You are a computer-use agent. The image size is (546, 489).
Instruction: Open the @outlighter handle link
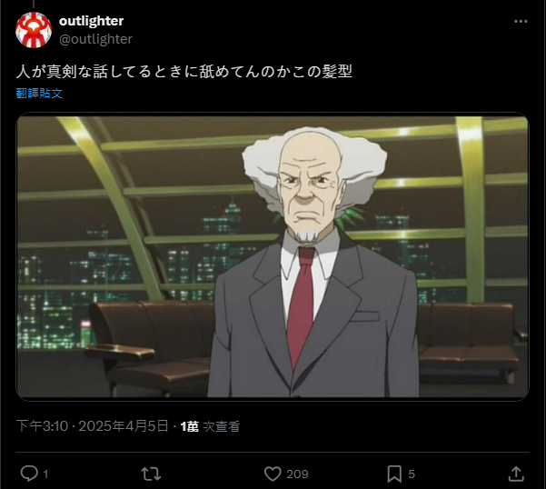(x=95, y=39)
